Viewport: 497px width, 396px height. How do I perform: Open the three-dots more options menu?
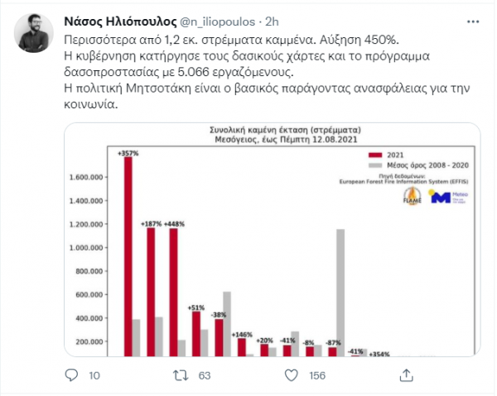[x=473, y=21]
